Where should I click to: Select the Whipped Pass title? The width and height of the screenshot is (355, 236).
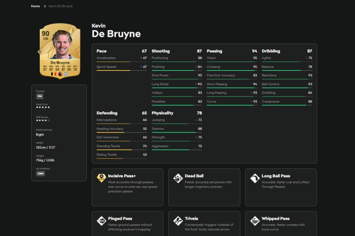click(275, 219)
